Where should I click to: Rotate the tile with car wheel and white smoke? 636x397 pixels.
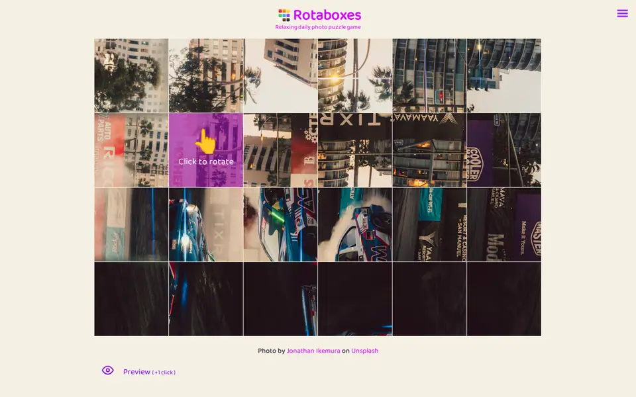355,224
